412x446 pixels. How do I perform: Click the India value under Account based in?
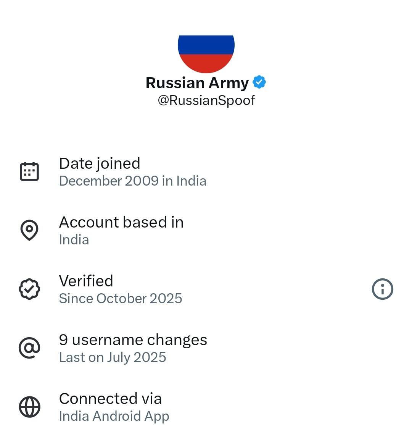[74, 240]
